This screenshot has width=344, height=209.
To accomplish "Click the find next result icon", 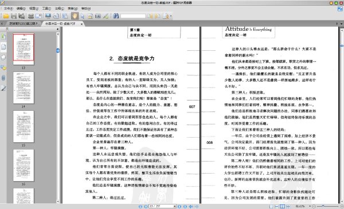I will click(x=157, y=16).
